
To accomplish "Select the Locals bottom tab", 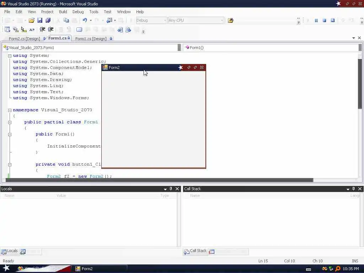I will 10,251.
